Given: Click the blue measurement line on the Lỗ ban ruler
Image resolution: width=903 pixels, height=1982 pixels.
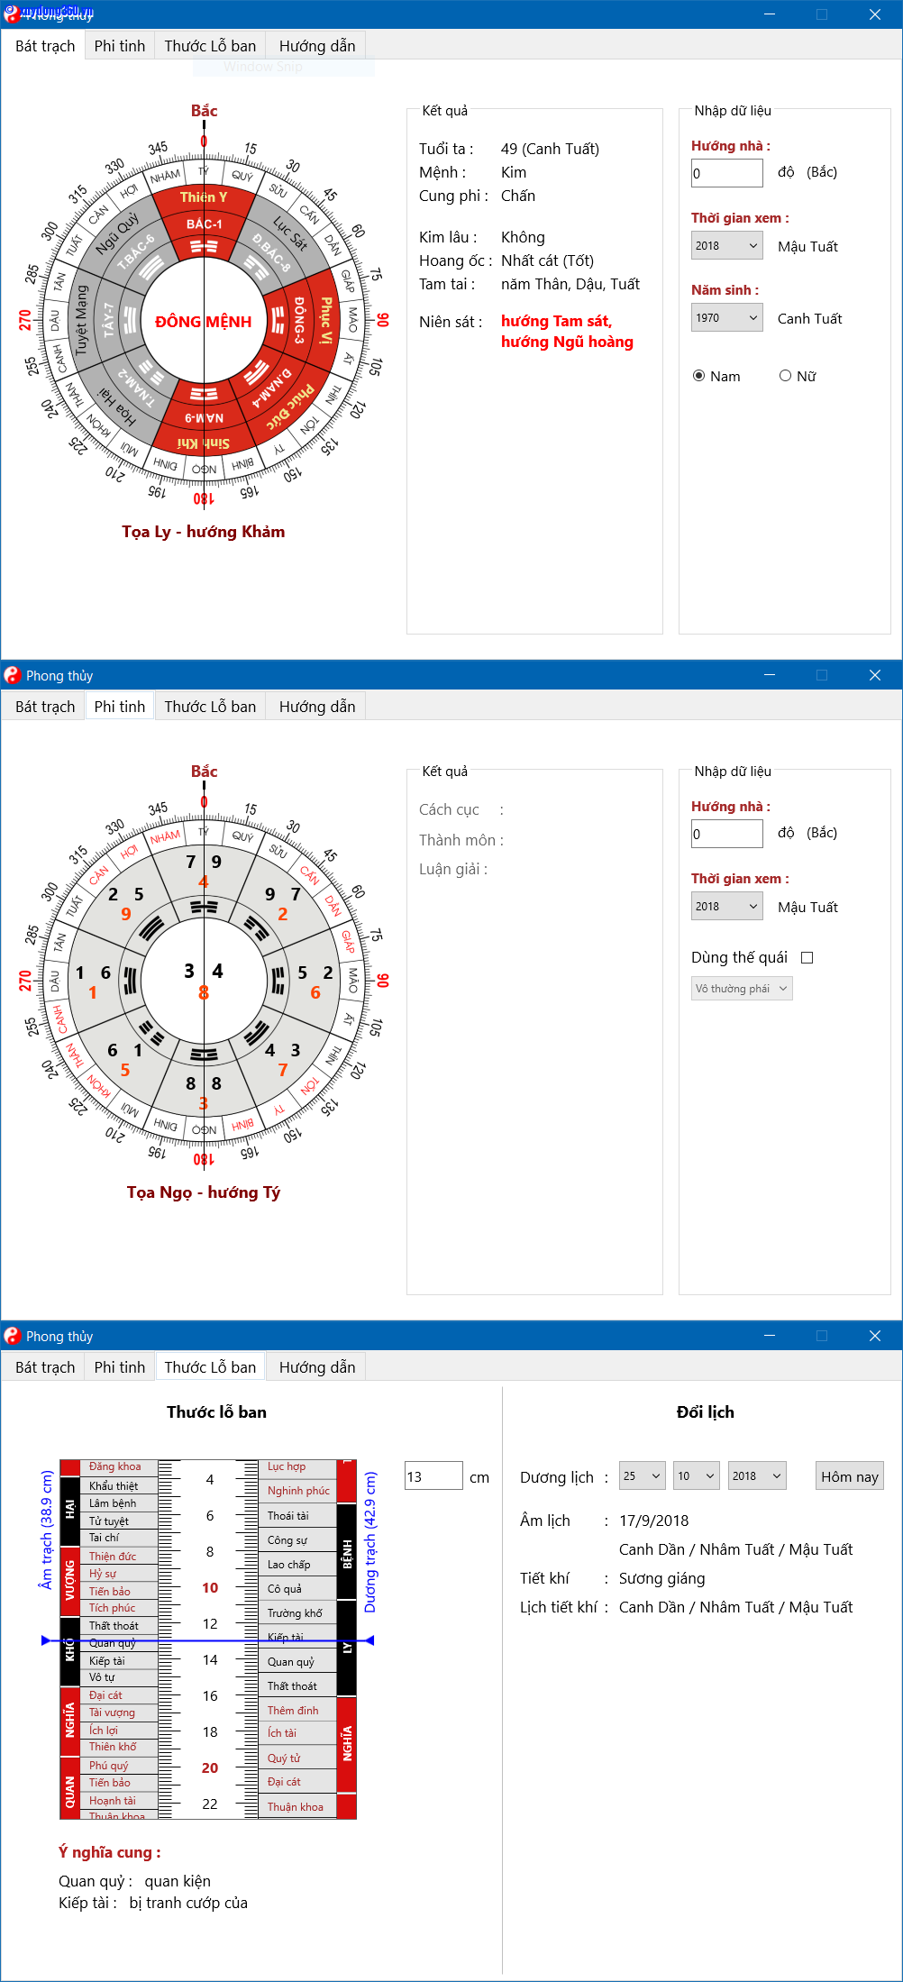Looking at the screenshot, I should (x=207, y=1640).
